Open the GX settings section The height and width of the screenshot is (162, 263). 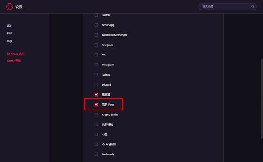coord(9,26)
